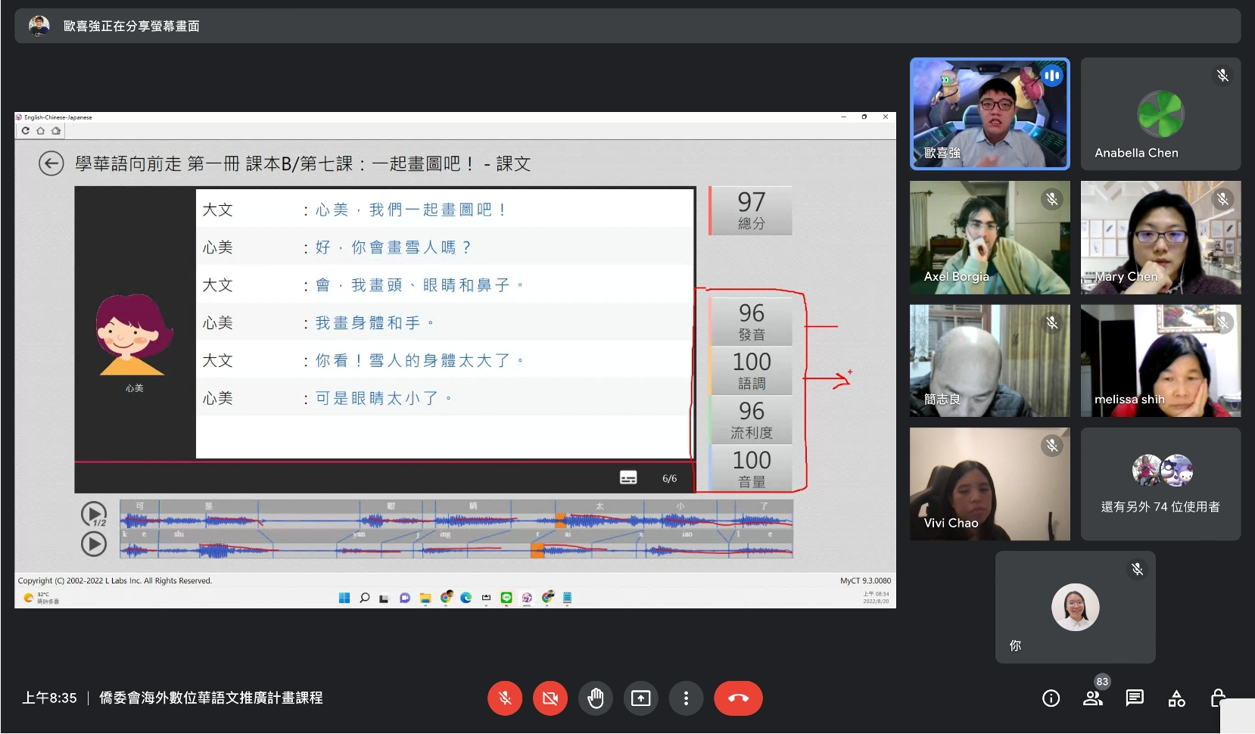Open the More options three-dot menu
The image size is (1255, 734).
[x=687, y=698]
